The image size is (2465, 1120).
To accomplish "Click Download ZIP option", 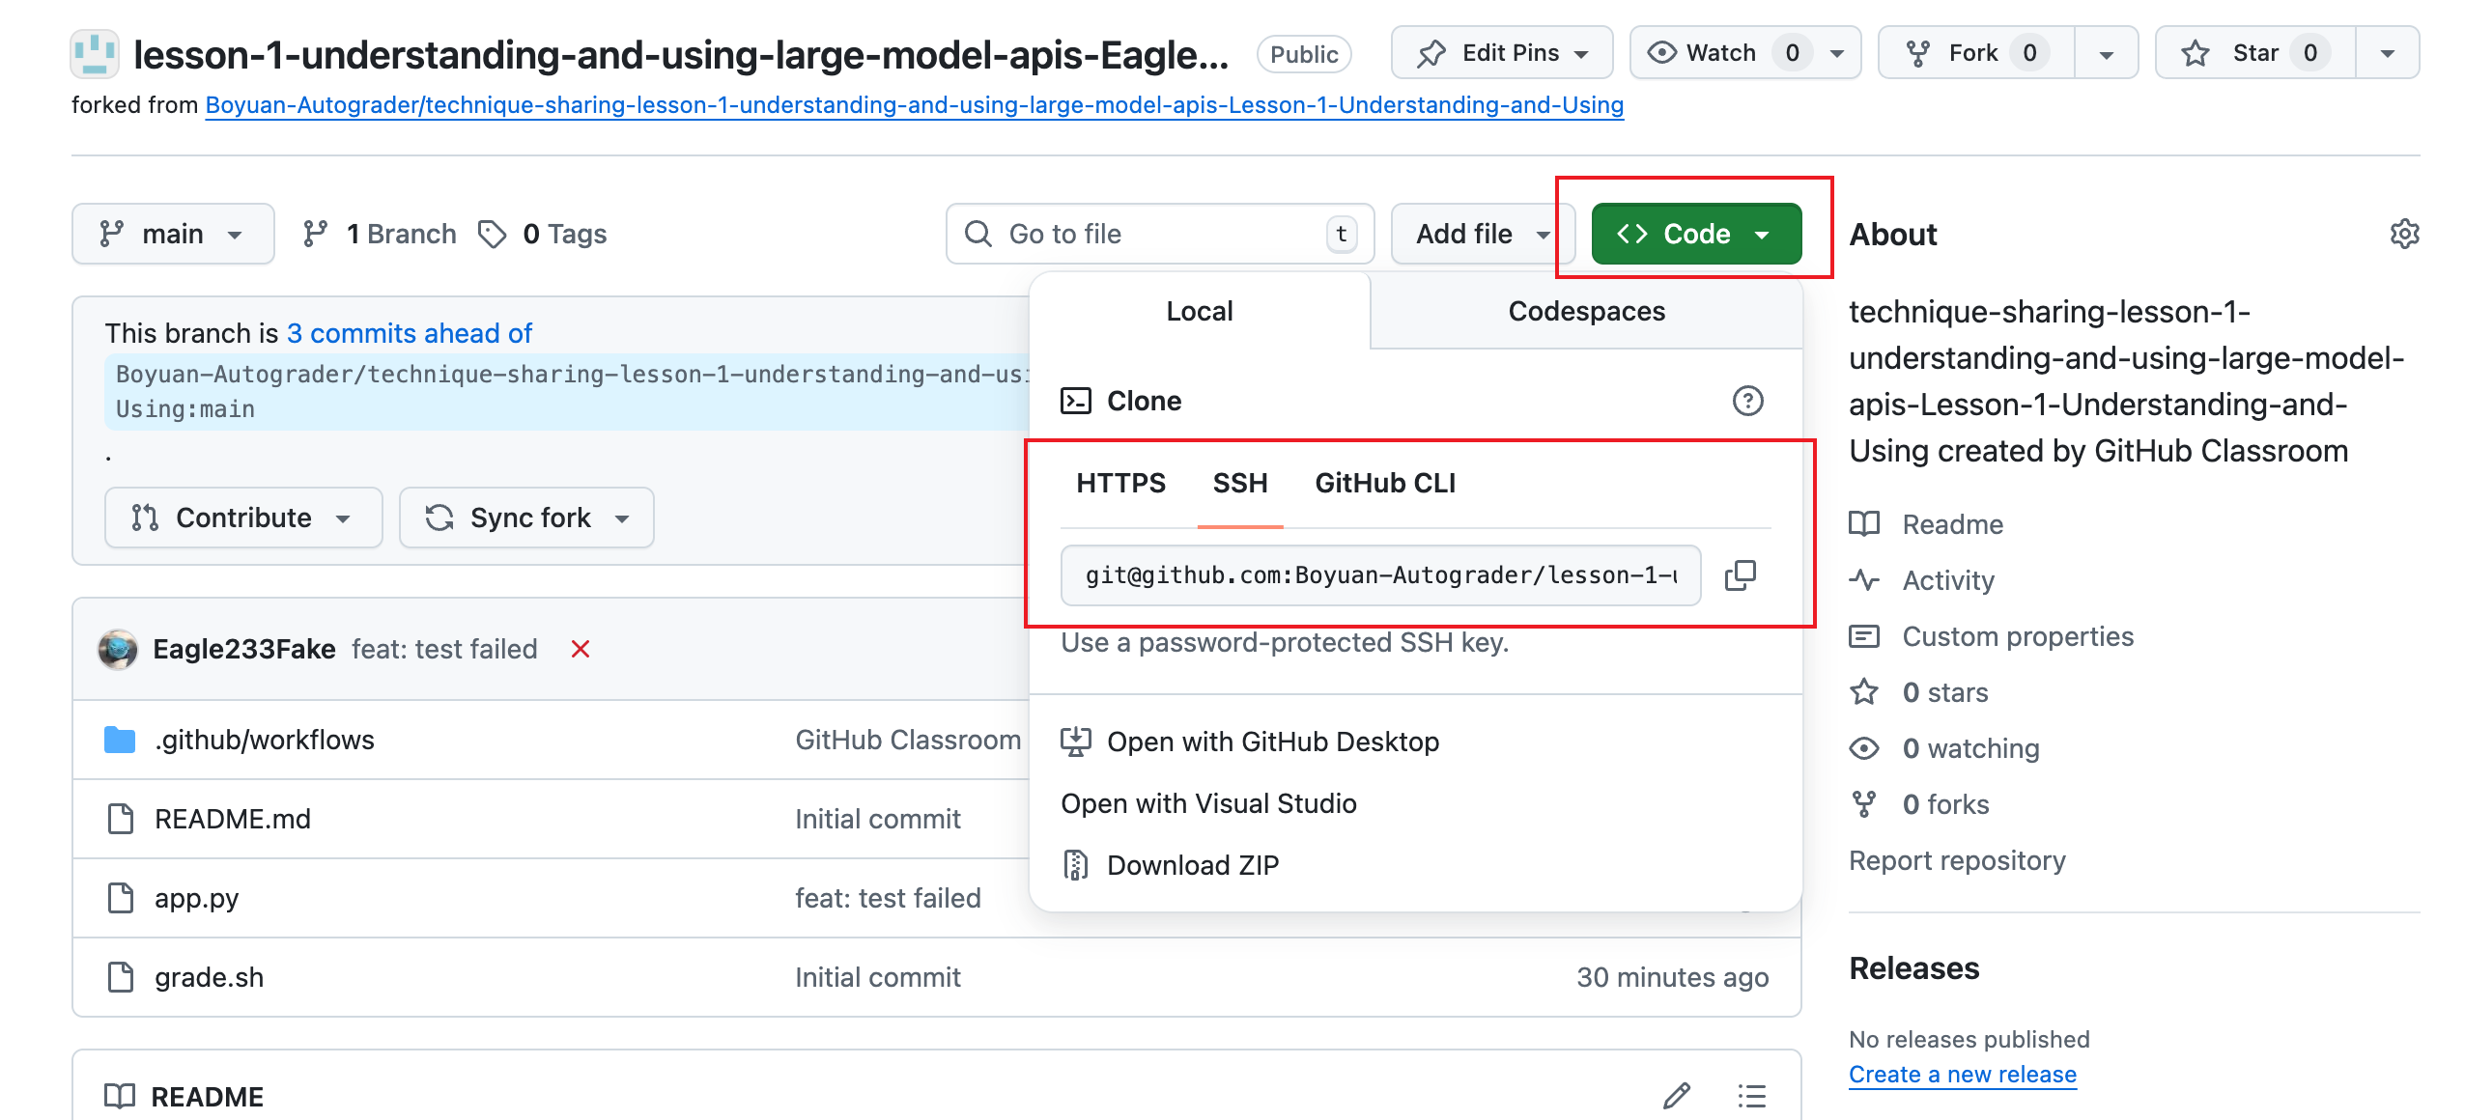I will click(x=1192, y=865).
